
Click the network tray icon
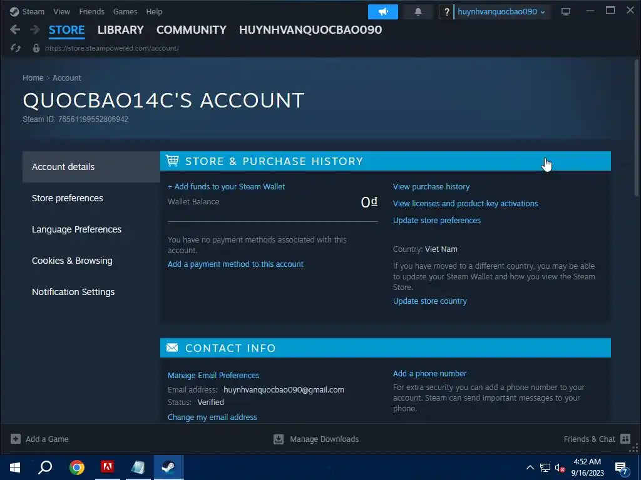tap(545, 467)
